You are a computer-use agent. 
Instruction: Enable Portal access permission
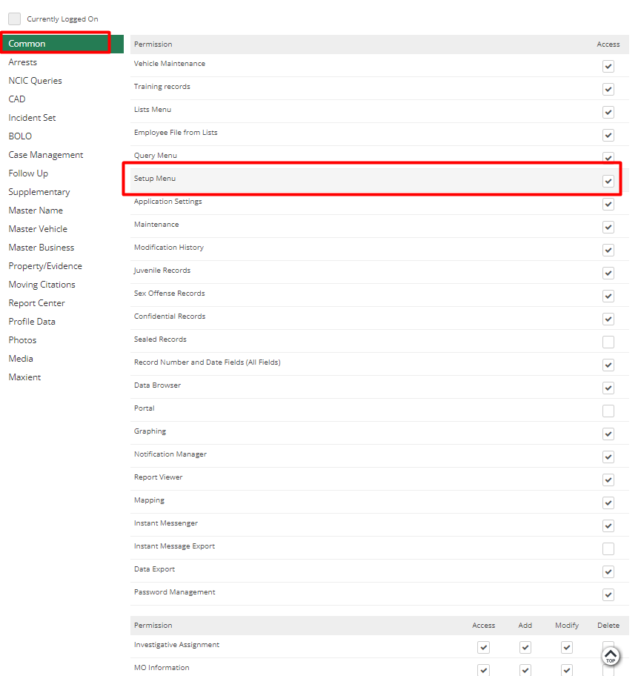[608, 411]
